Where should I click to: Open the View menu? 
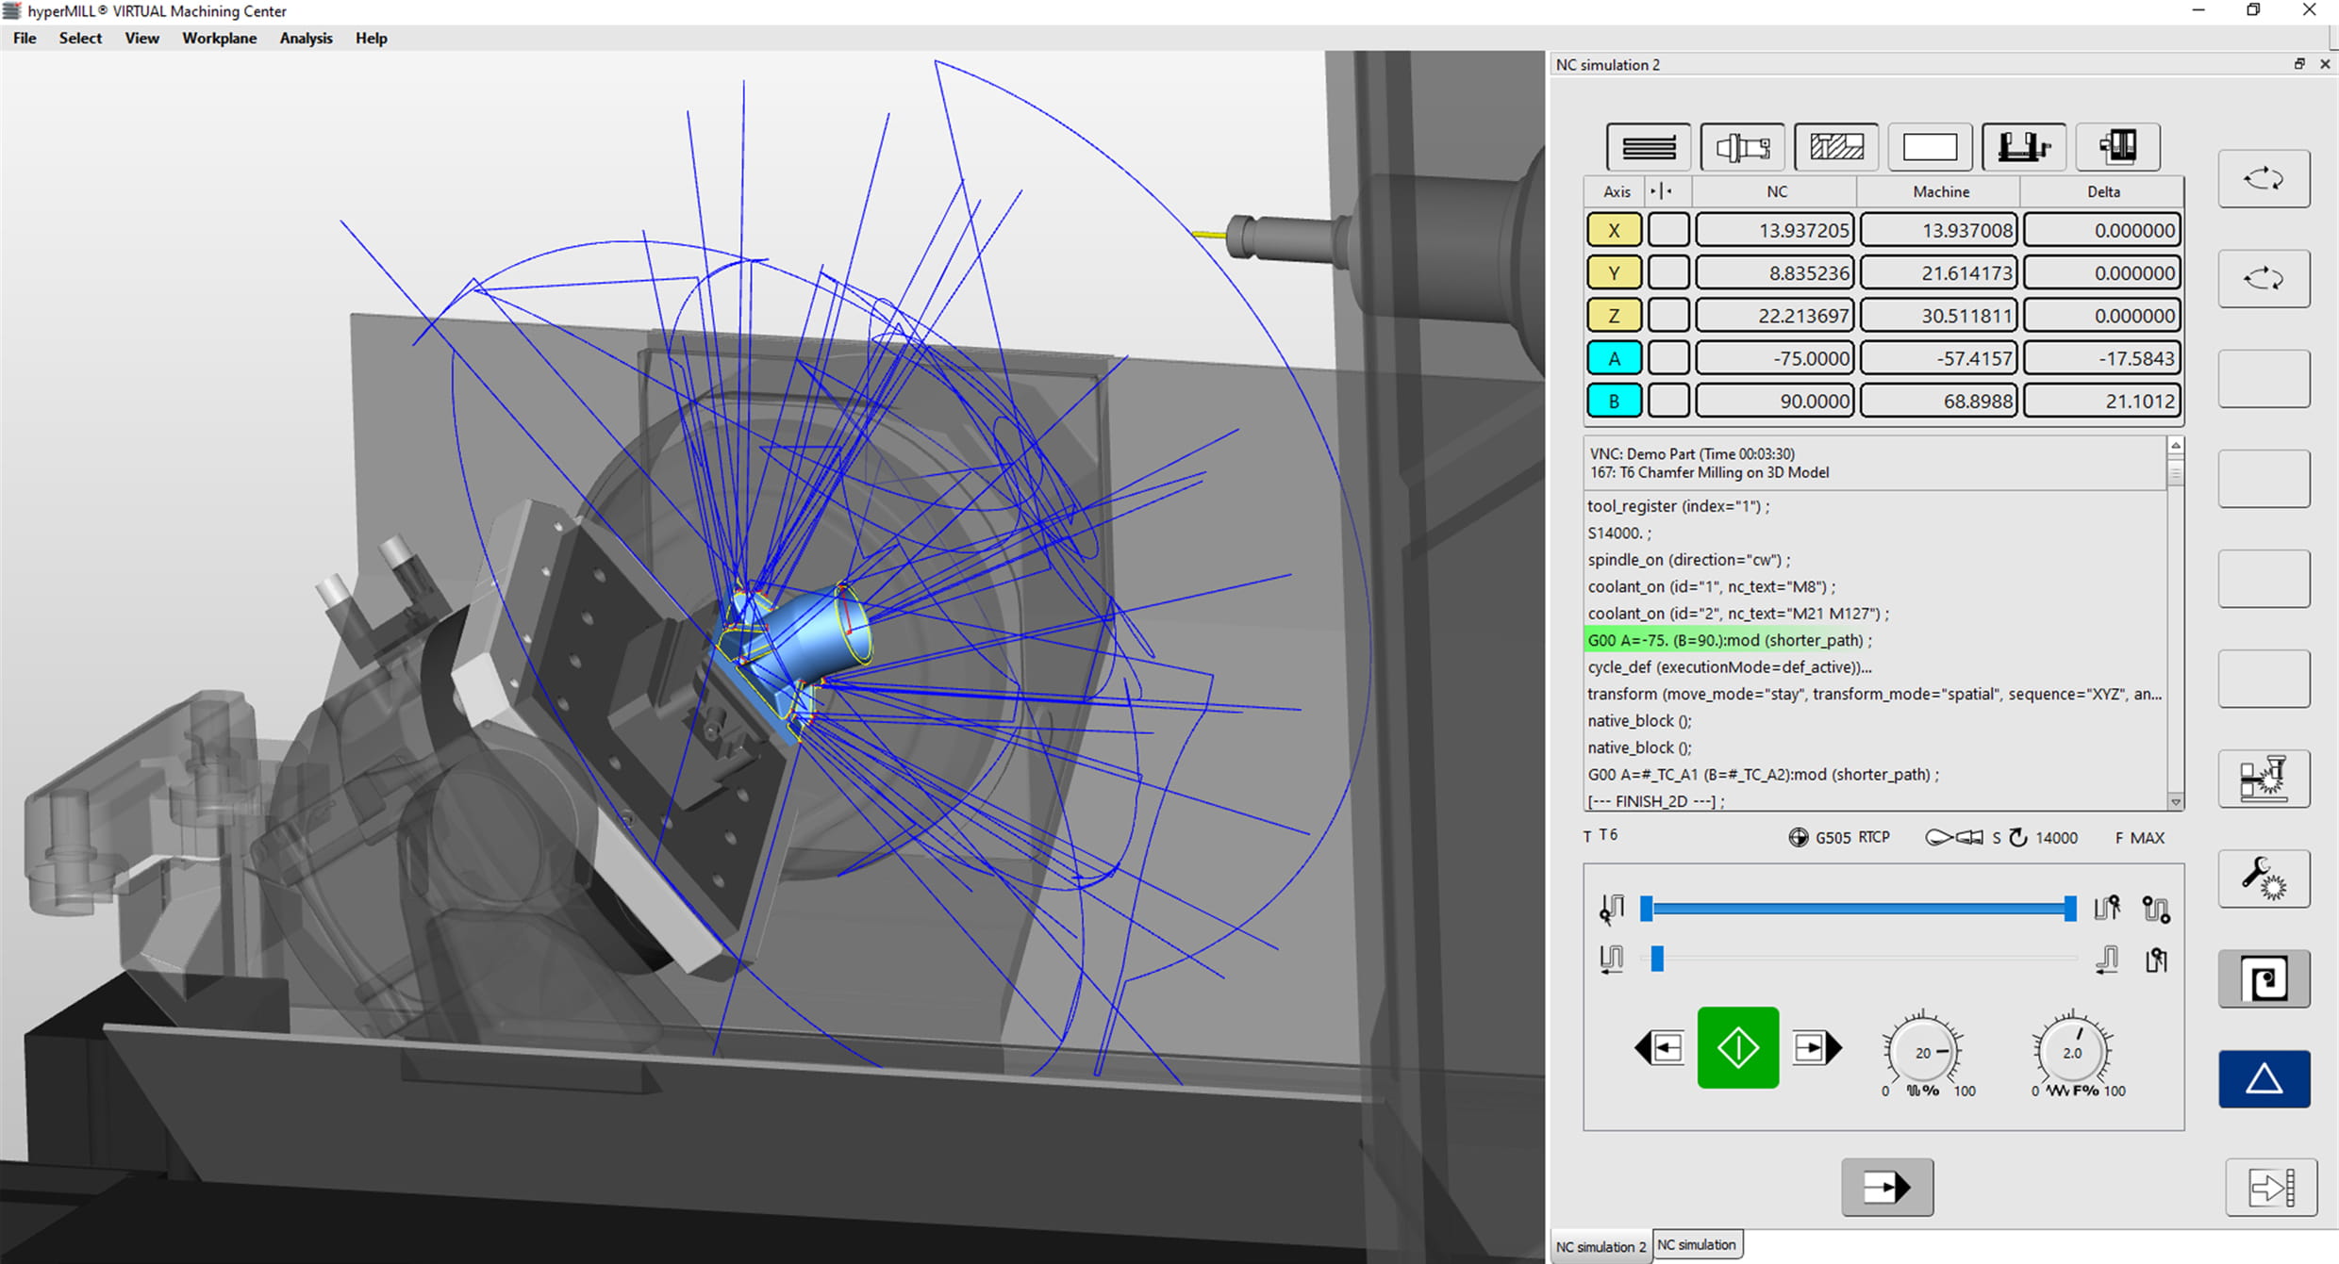(x=141, y=38)
